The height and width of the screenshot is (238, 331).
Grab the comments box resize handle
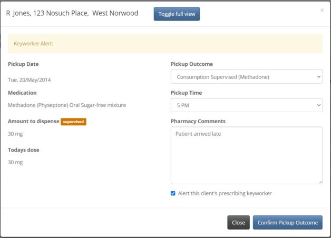pos(320,182)
